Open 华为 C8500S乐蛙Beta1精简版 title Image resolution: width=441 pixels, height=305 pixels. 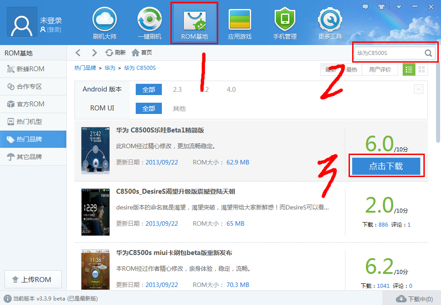(160, 130)
